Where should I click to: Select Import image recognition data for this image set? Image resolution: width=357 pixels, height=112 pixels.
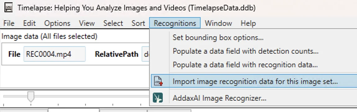[254, 81]
